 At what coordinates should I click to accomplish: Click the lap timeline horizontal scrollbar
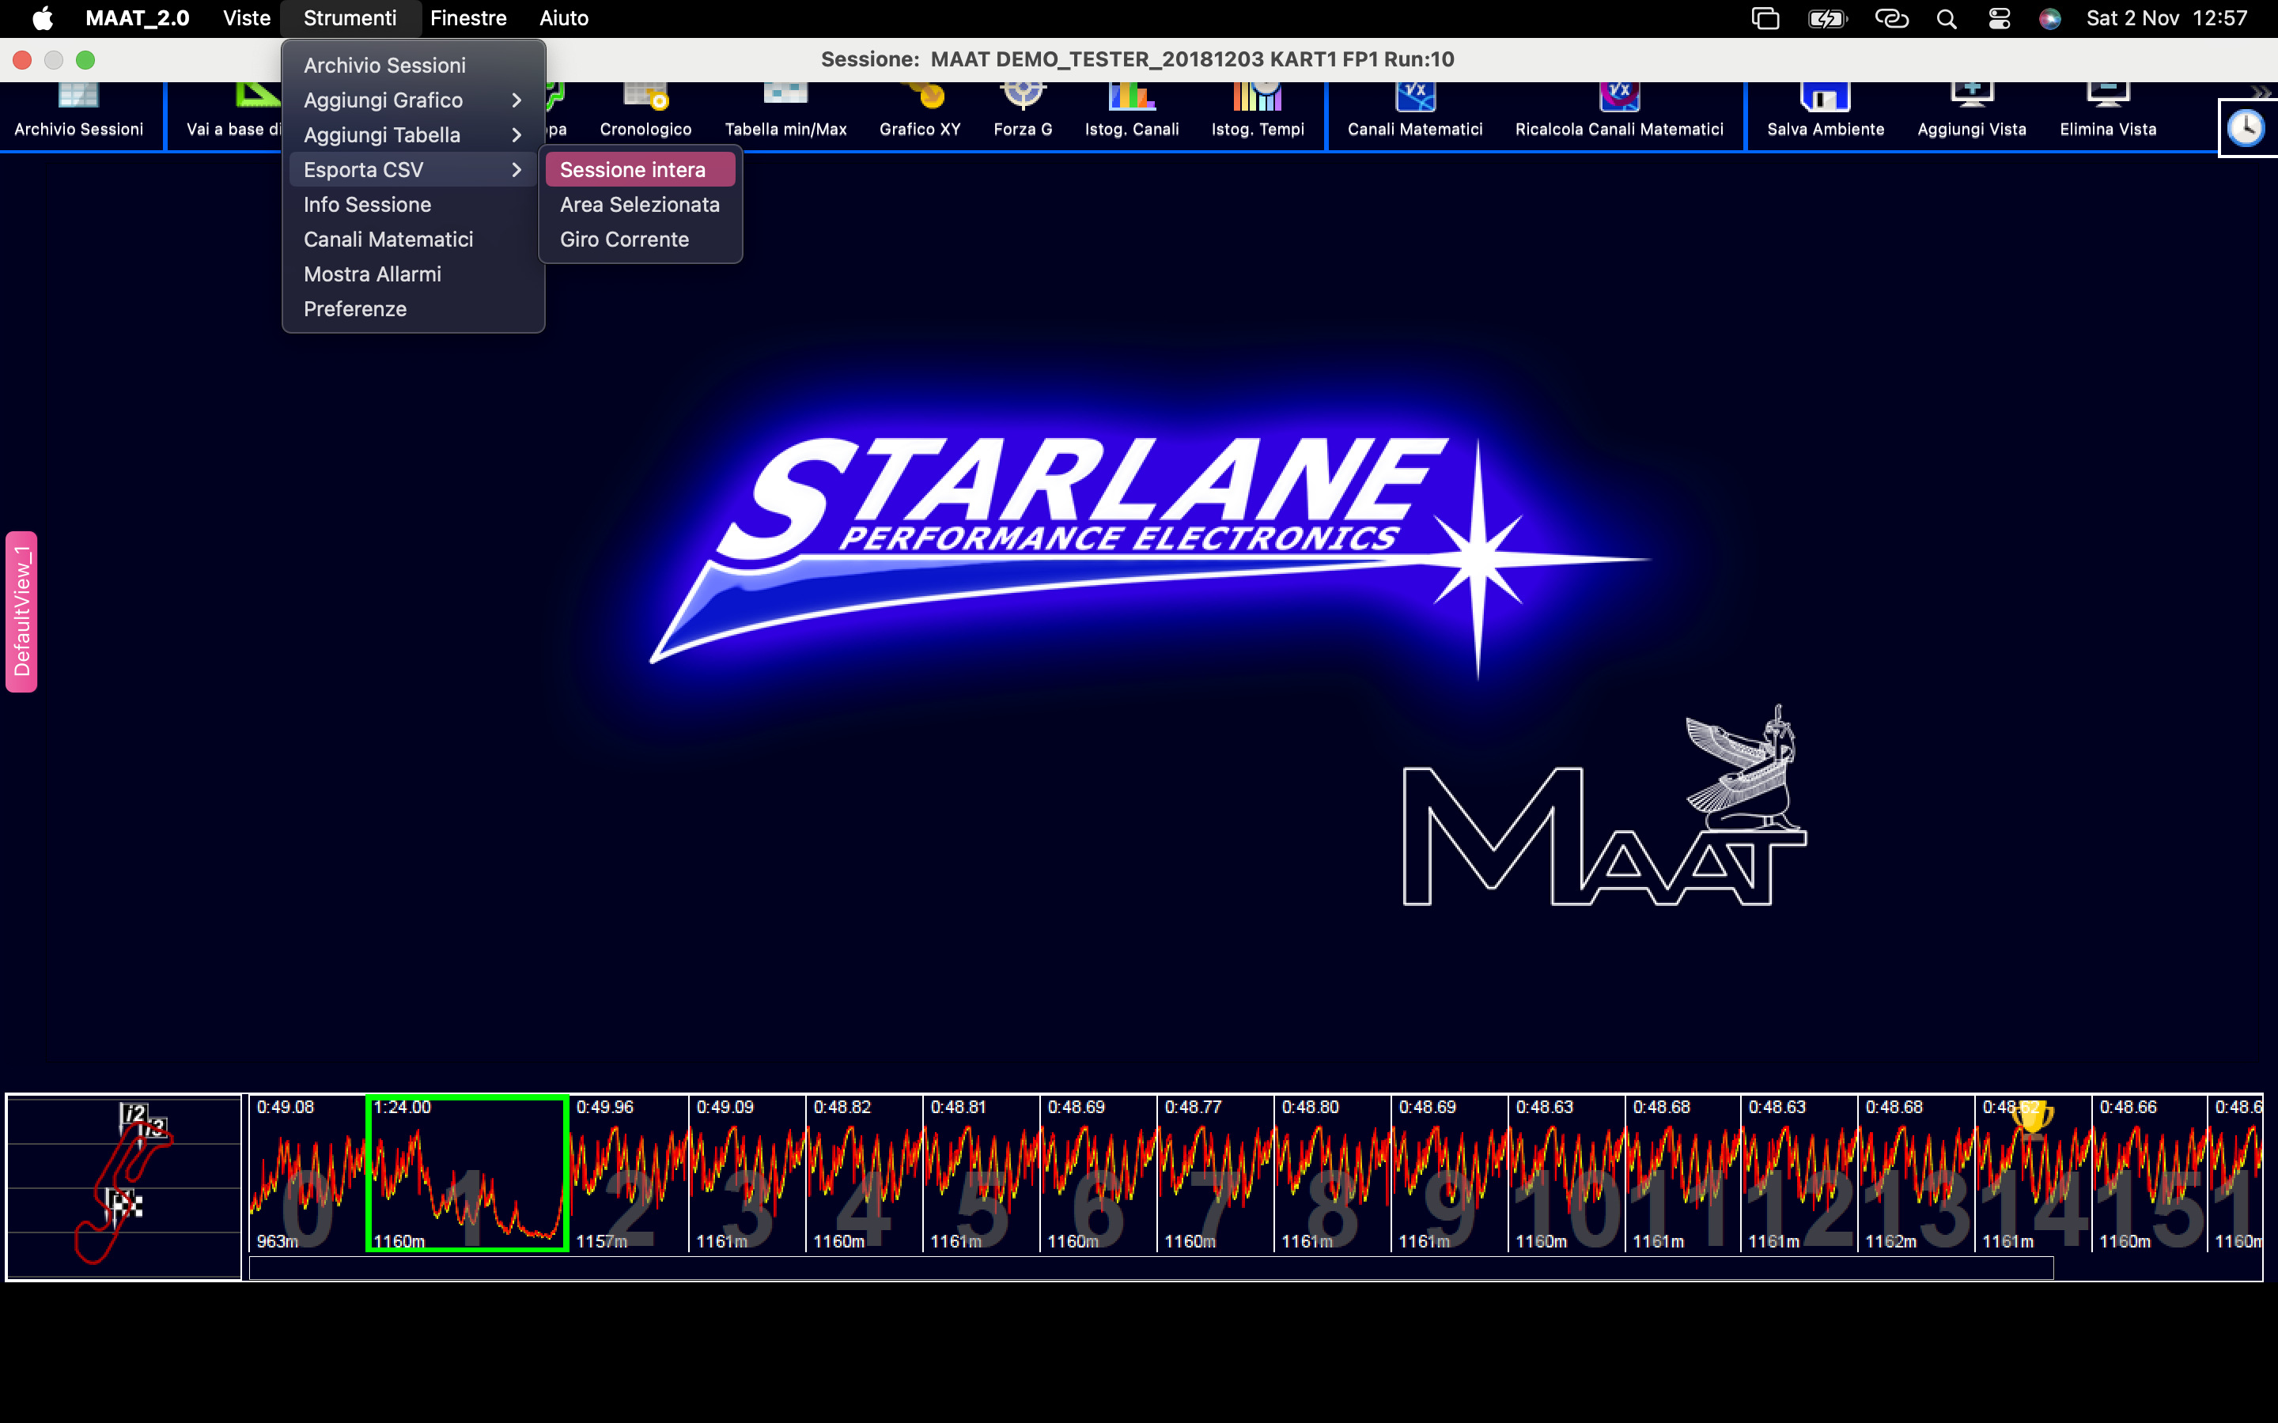click(x=1150, y=1269)
